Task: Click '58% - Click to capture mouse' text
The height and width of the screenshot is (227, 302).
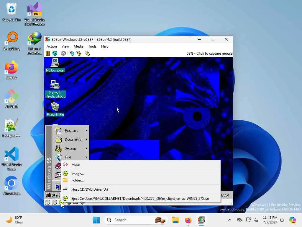Action: (209, 53)
